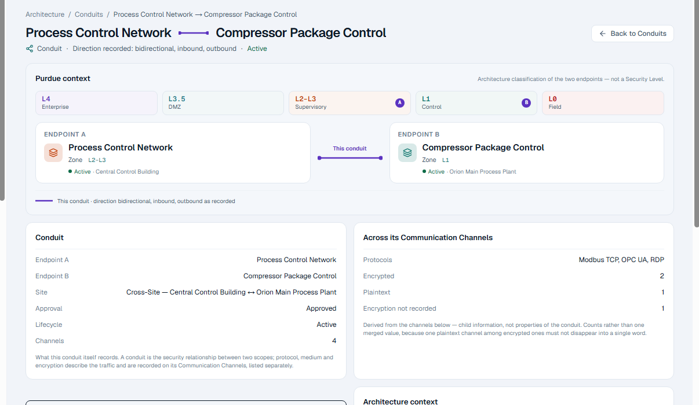Image resolution: width=699 pixels, height=405 pixels.
Task: Click the direction recorded subtitle text
Action: [x=154, y=49]
